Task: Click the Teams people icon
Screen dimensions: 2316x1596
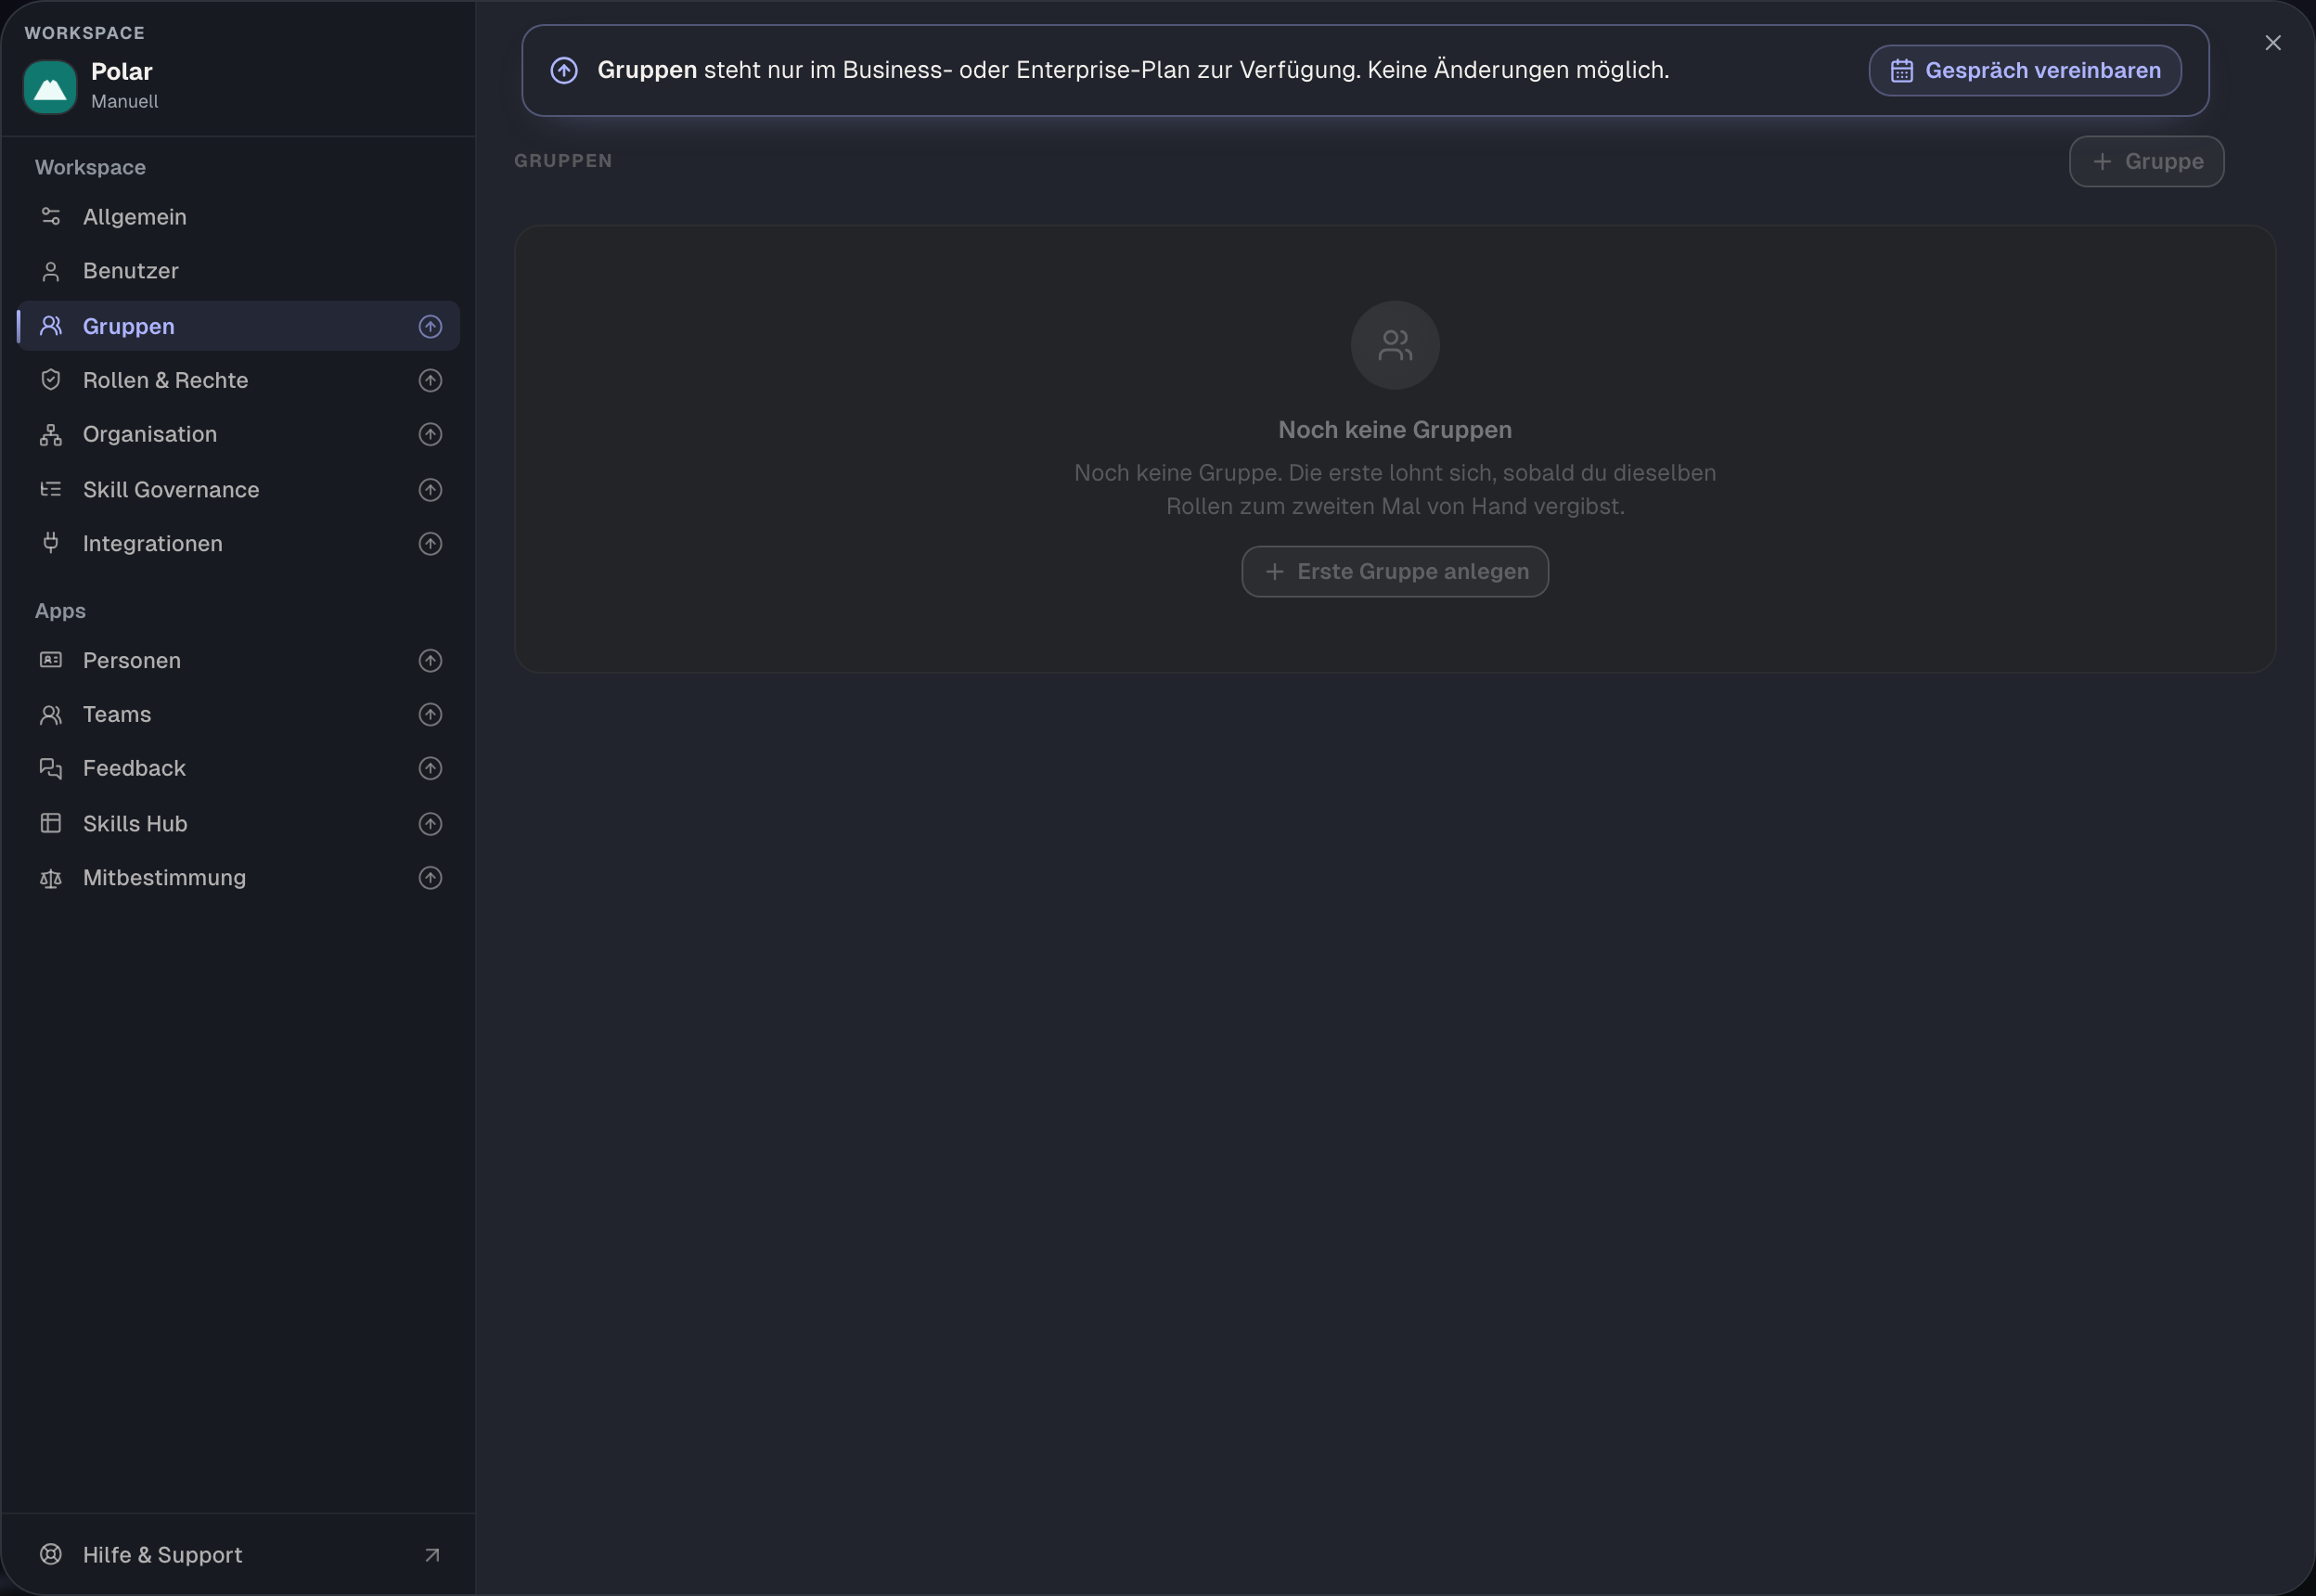Action: (x=51, y=715)
